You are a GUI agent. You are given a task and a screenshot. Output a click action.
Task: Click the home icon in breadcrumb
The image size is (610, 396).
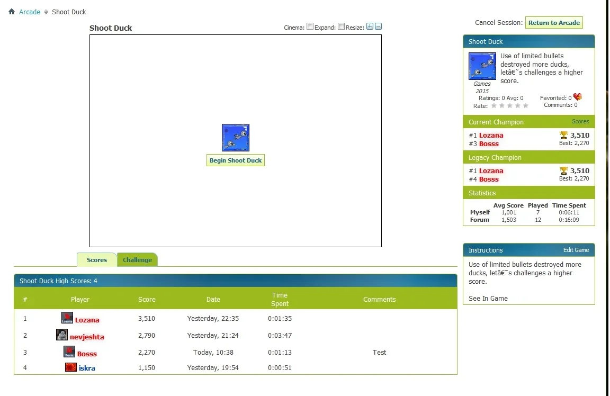click(12, 12)
